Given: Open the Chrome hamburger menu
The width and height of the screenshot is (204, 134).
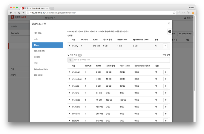Looking at the screenshot, I should 193,13.
